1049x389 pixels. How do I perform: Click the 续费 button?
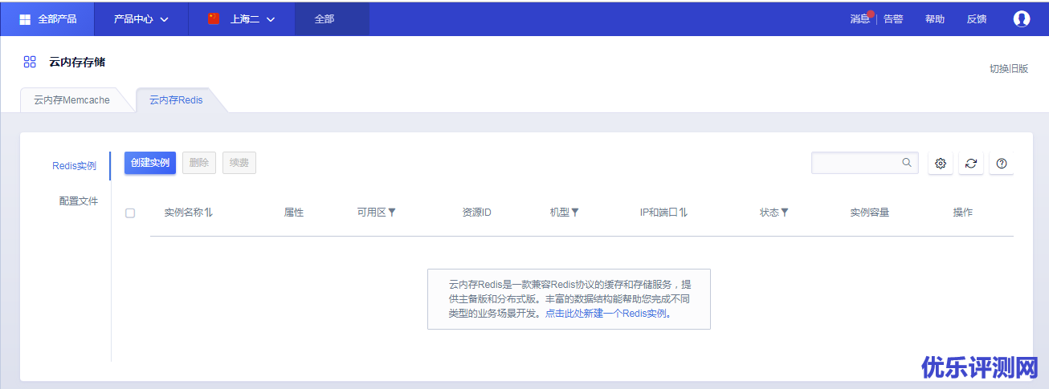tap(239, 163)
